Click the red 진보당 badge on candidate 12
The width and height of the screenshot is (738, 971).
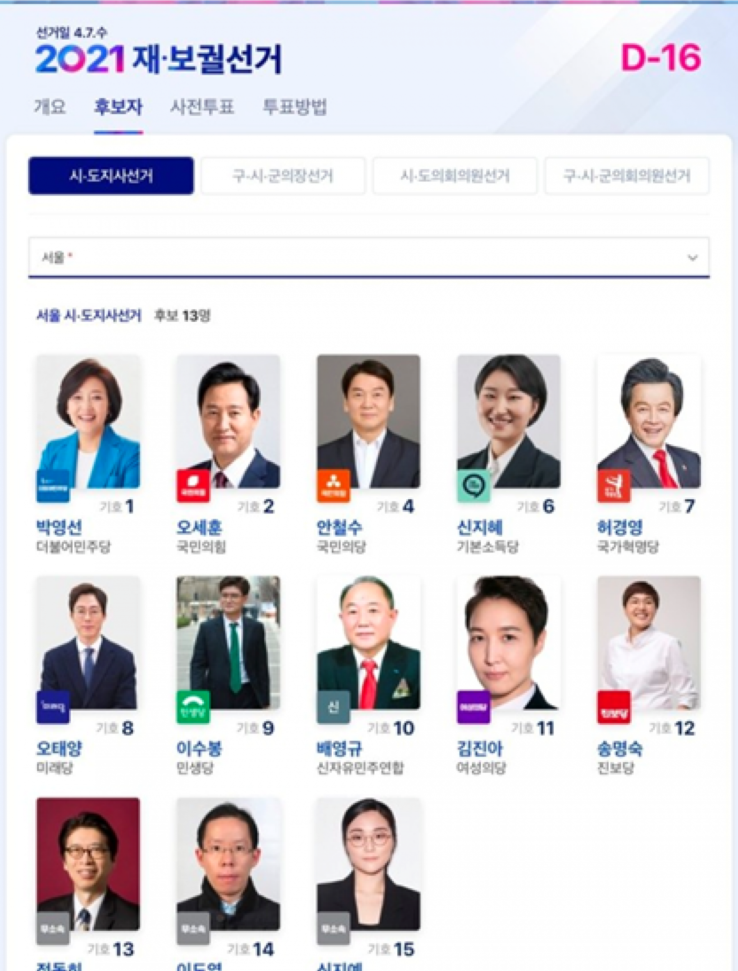tap(614, 707)
